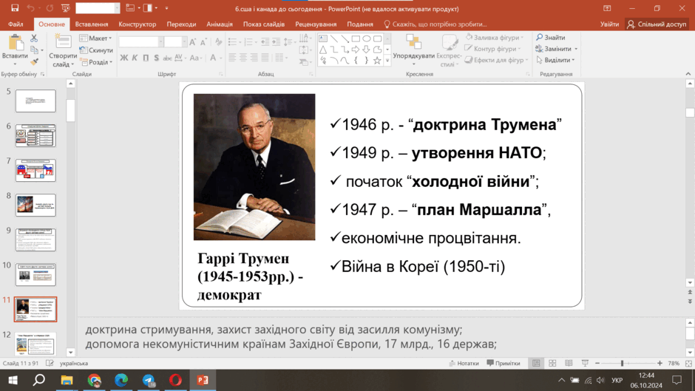The width and height of the screenshot is (695, 391).
Task: Switch to the Анімація tab
Action: click(220, 24)
